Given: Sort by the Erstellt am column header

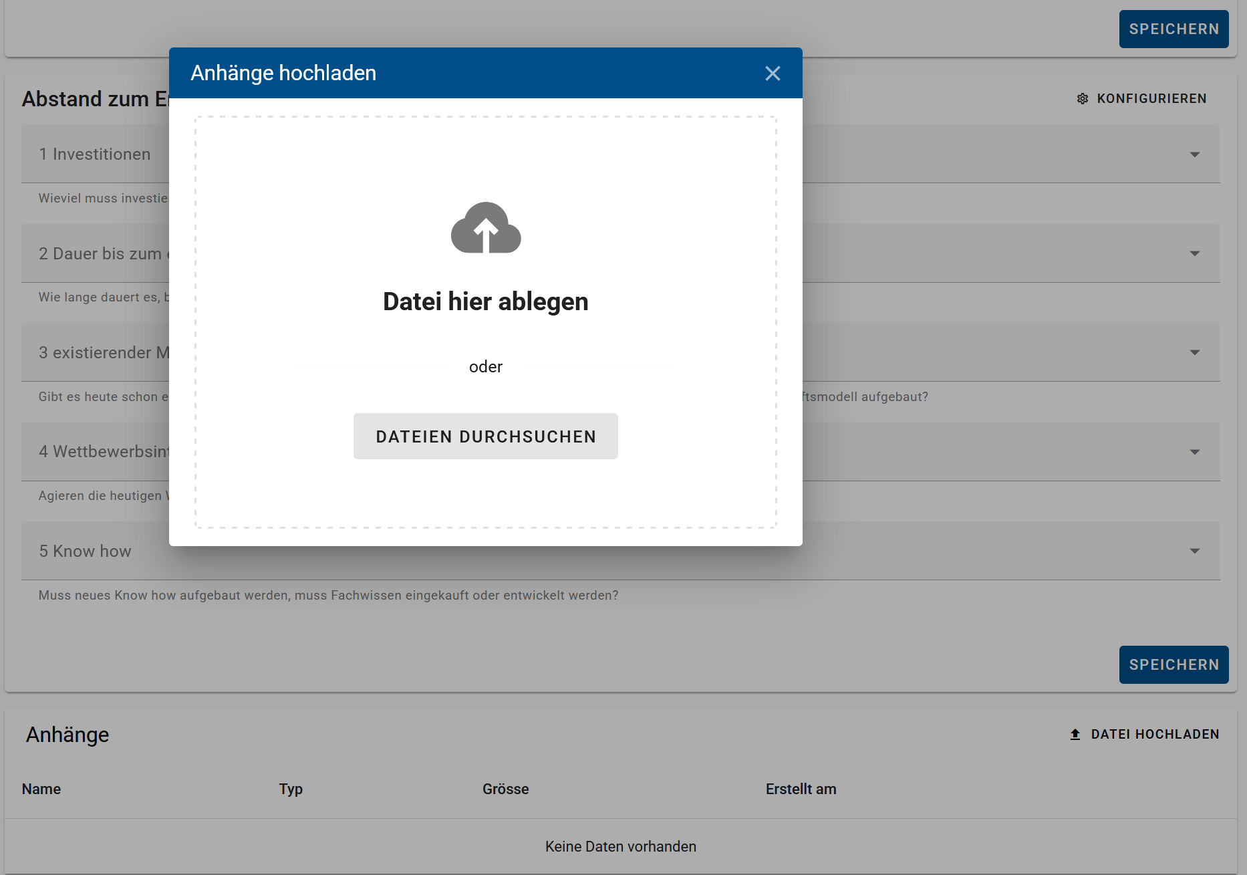Looking at the screenshot, I should 801,789.
